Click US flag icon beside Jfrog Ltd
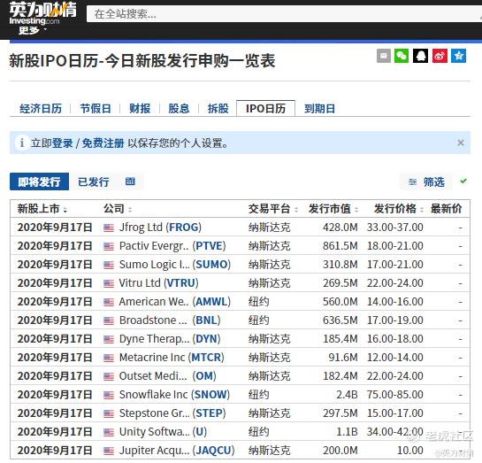The width and height of the screenshot is (482, 463). tap(109, 228)
